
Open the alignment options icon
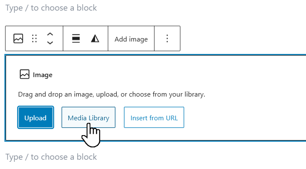click(x=76, y=39)
